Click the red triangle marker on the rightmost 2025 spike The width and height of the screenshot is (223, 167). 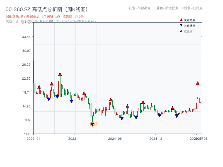click(197, 83)
